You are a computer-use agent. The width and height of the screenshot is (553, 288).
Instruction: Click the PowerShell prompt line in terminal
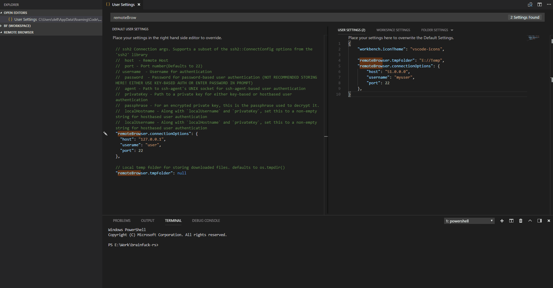133,245
